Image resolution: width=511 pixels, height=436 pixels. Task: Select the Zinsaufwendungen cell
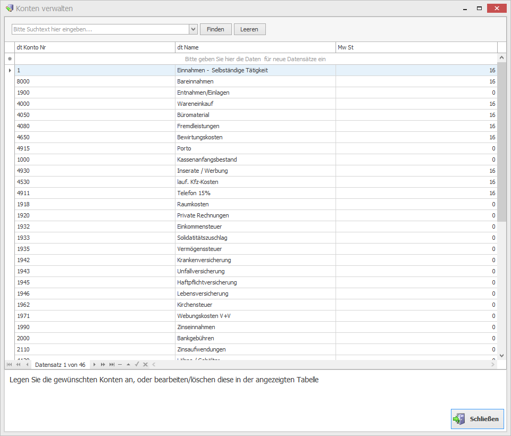(255, 349)
